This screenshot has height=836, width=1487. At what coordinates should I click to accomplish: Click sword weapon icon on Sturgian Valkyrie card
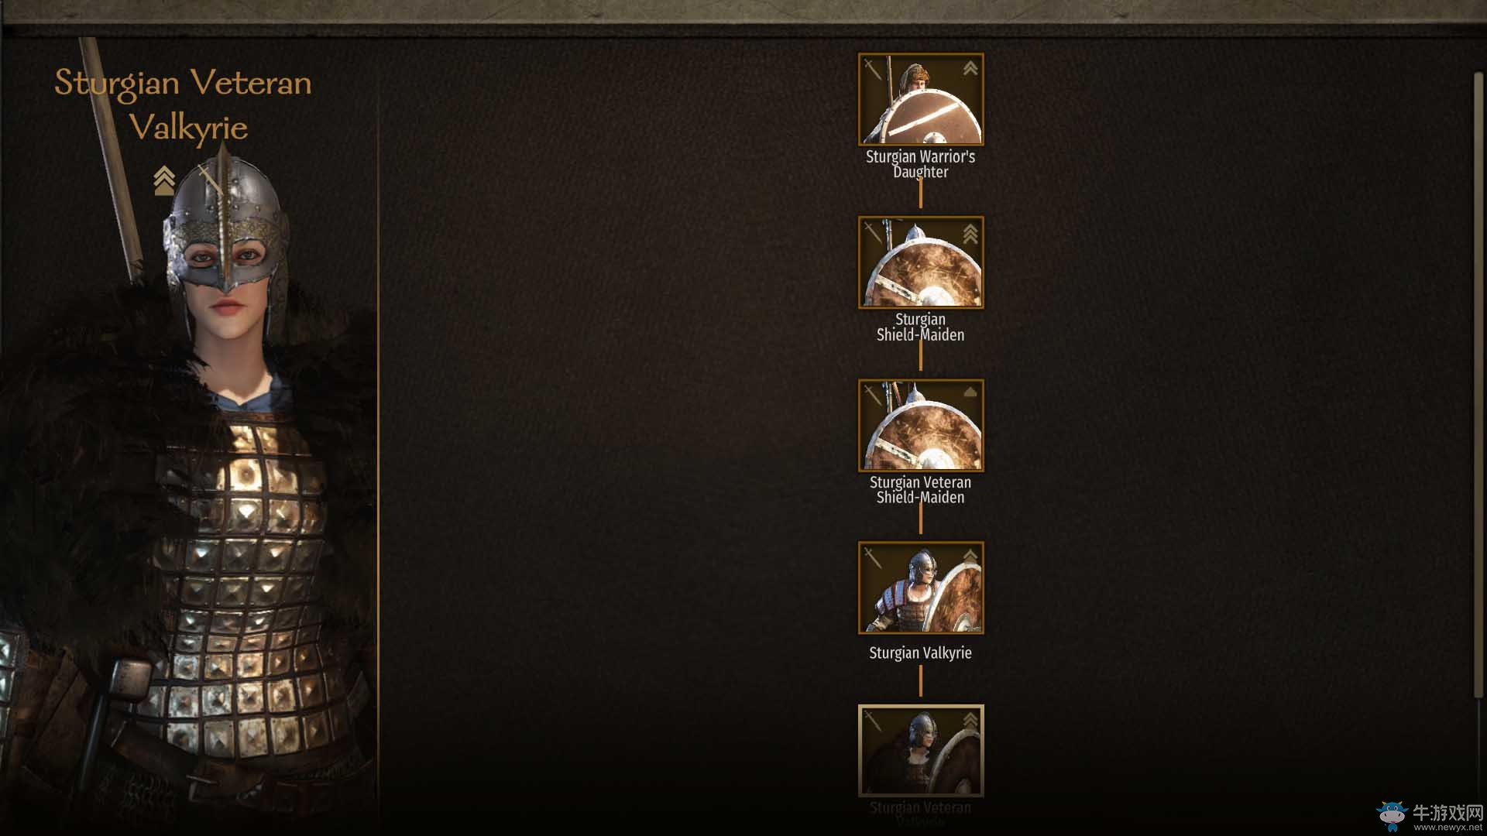tap(873, 557)
